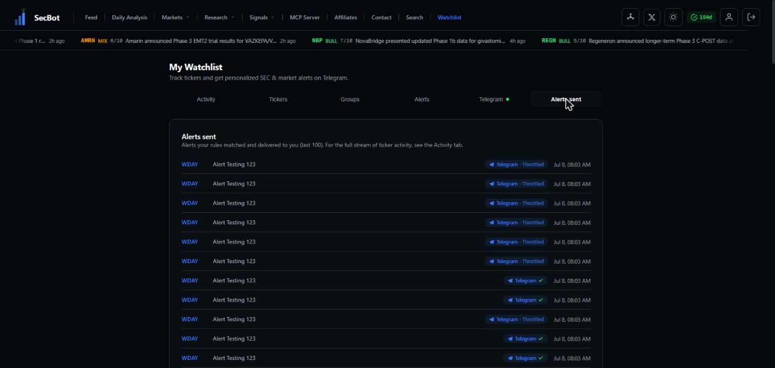Open the X social link icon
775x368 pixels.
(652, 17)
